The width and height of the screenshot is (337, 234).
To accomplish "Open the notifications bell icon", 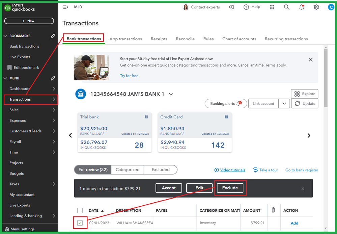I will (x=302, y=7).
